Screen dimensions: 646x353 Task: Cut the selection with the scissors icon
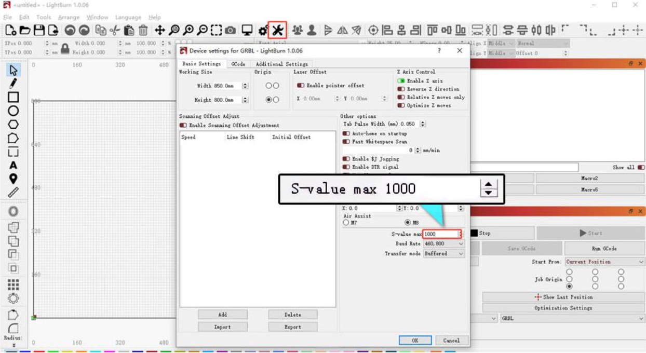tap(115, 30)
